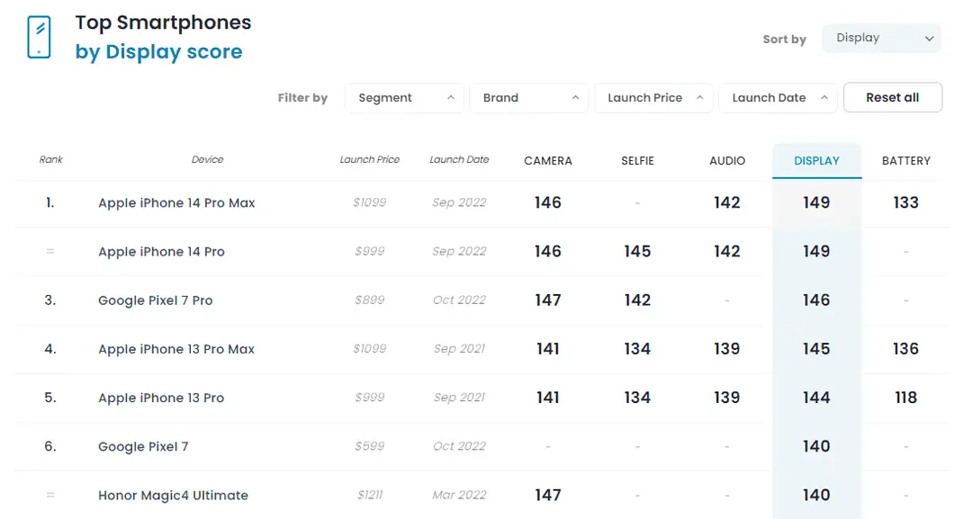Click Google Pixel 7 display score 140

click(x=816, y=446)
